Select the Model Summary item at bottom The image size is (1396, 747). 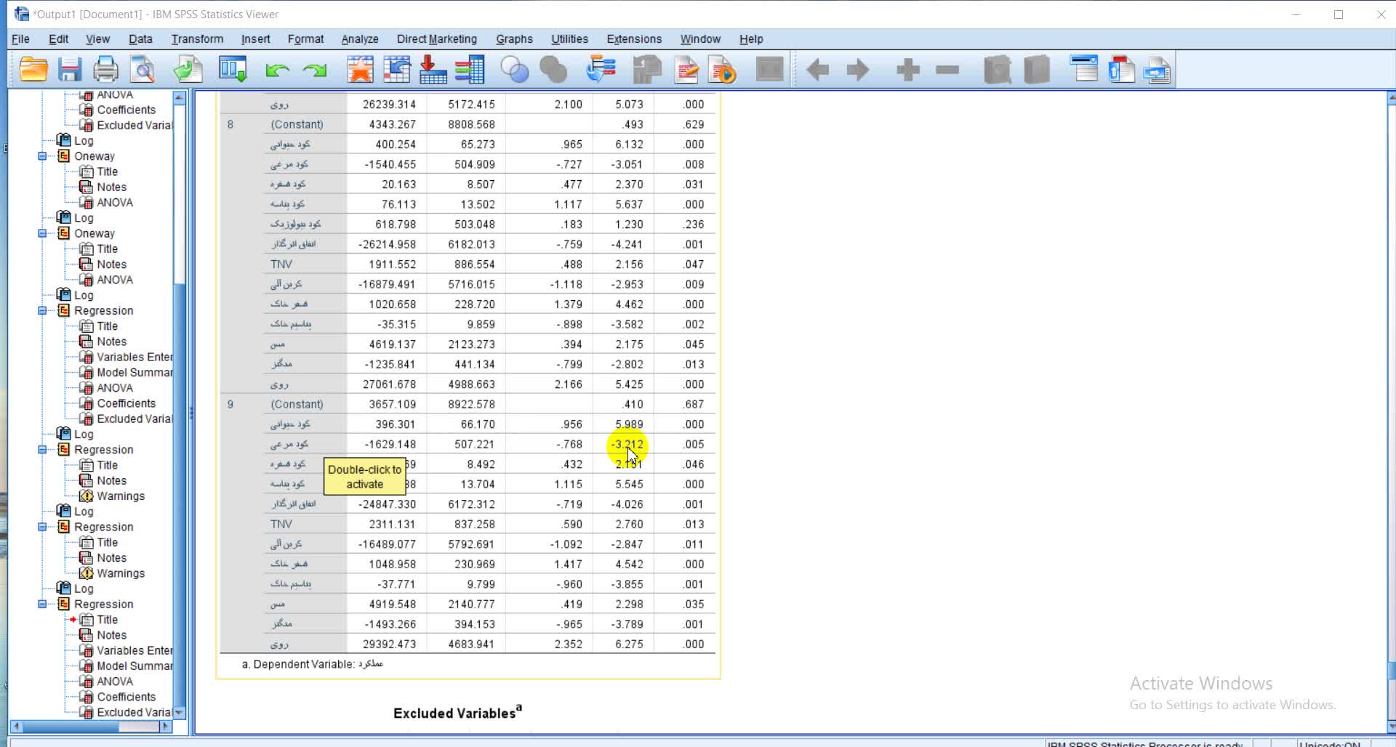pyautogui.click(x=135, y=666)
